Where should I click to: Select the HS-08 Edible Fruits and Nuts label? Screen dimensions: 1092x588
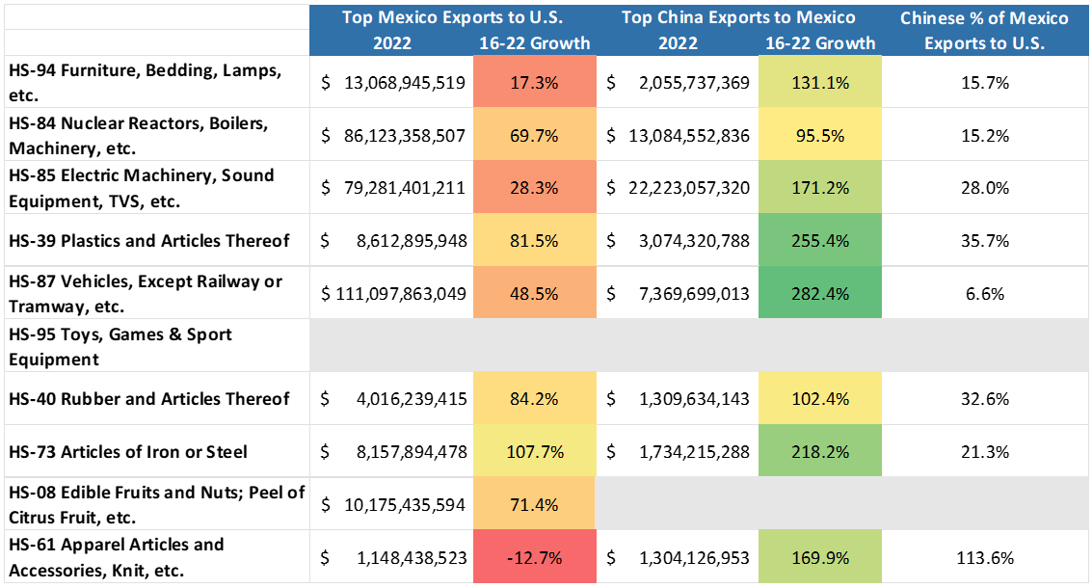tap(156, 504)
